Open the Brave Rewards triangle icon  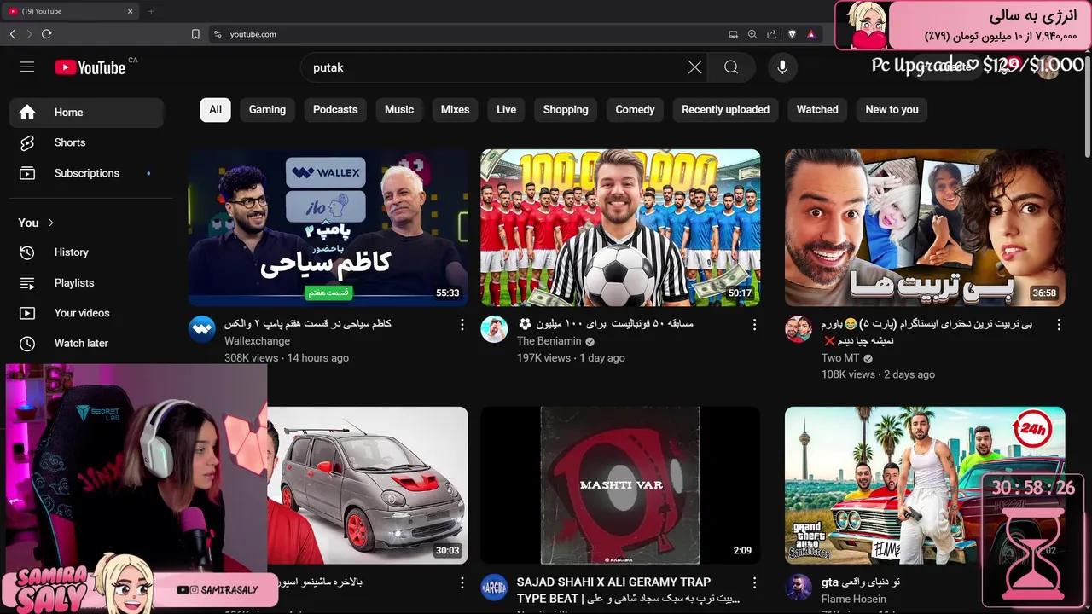click(x=810, y=34)
